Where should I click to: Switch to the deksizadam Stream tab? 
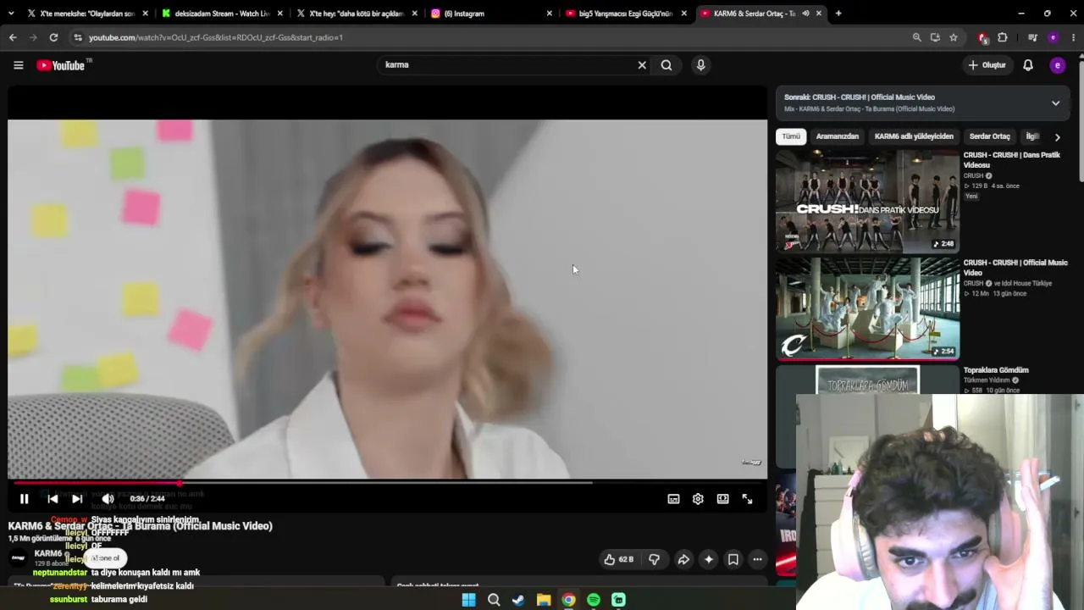tap(222, 14)
